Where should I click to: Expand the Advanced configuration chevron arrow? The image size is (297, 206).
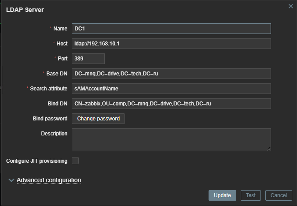[11, 180]
